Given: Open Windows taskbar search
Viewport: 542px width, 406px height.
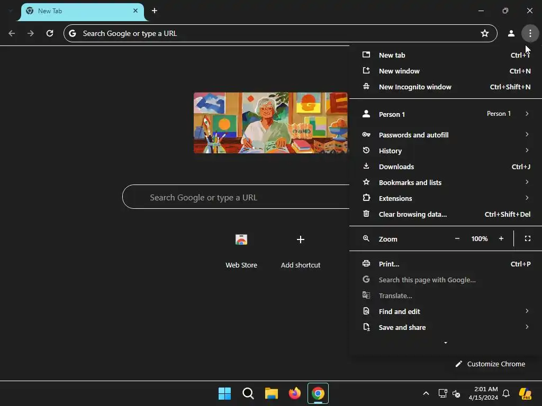Looking at the screenshot, I should pos(248,393).
